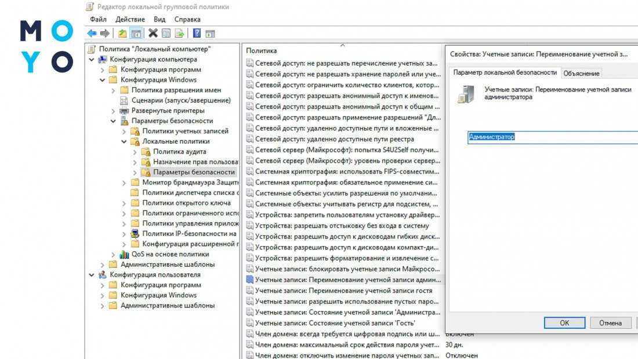Toggle the Show/Hide console tree icon
Image resolution: width=638 pixels, height=359 pixels.
click(136, 34)
